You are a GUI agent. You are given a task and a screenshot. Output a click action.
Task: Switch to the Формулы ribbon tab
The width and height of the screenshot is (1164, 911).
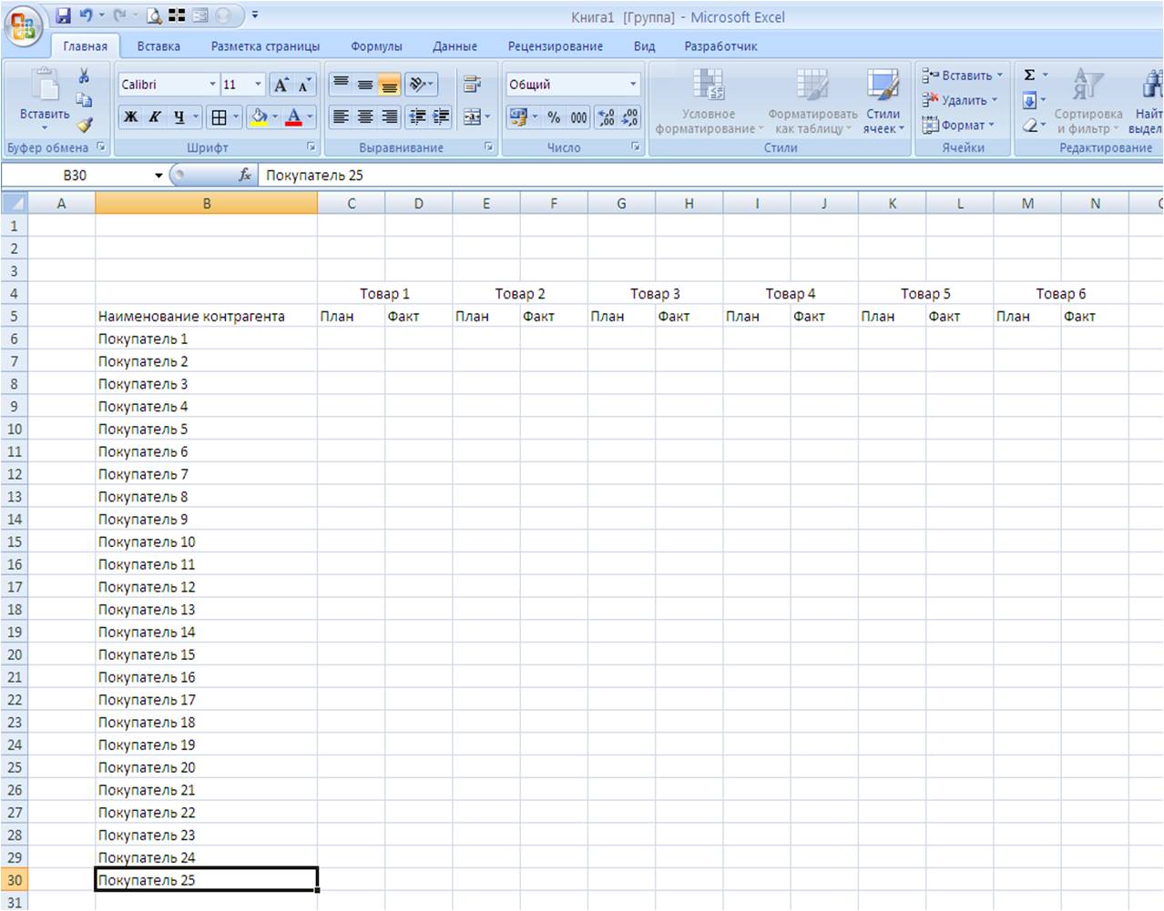pyautogui.click(x=376, y=46)
